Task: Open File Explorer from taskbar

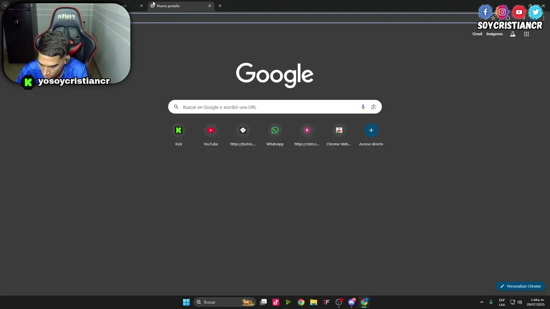Action: (x=313, y=302)
